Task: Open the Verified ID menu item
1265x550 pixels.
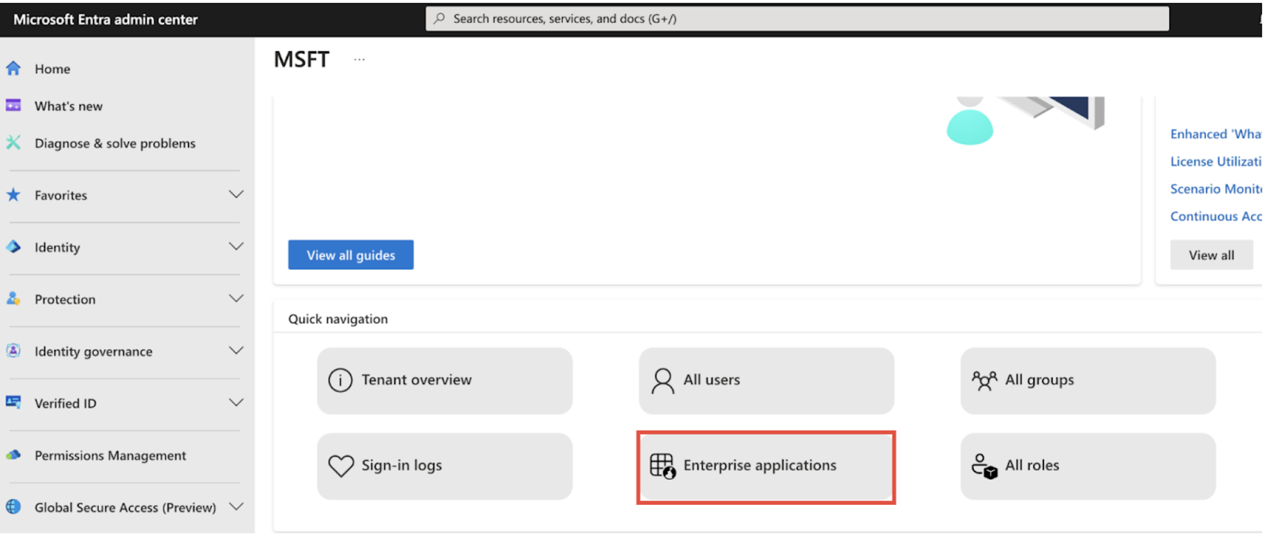Action: 66,403
